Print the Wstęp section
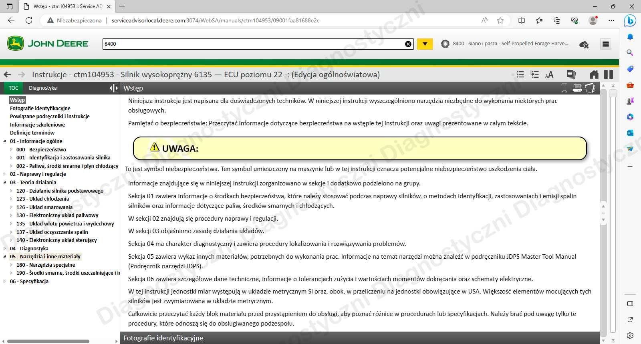The height and width of the screenshot is (344, 641). pyautogui.click(x=577, y=88)
